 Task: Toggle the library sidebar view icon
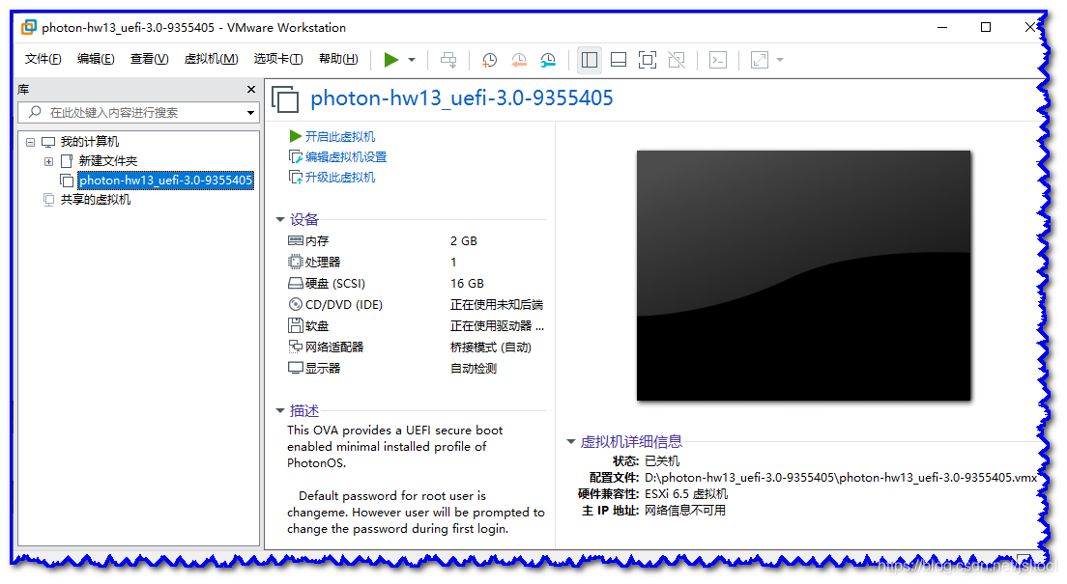(590, 60)
